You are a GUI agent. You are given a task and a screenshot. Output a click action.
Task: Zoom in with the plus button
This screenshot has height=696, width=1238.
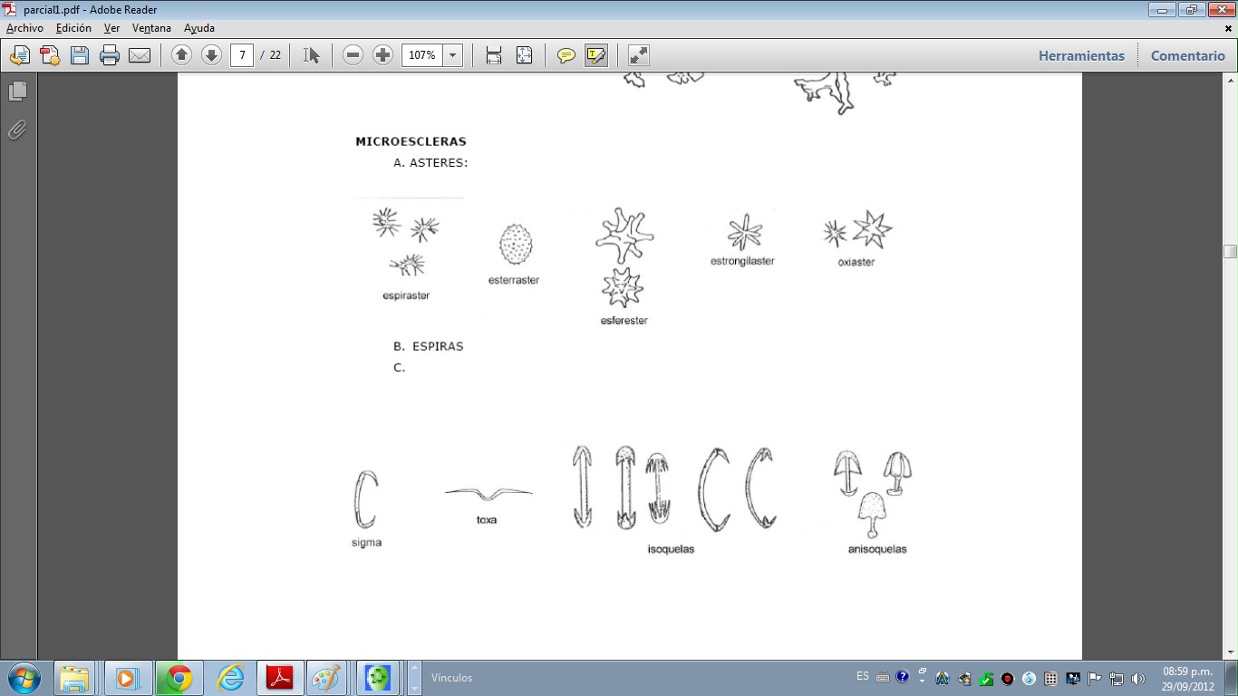pos(382,55)
